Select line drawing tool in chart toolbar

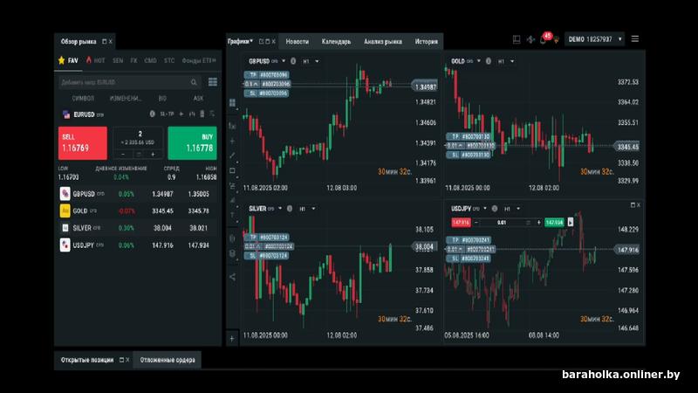pos(232,155)
